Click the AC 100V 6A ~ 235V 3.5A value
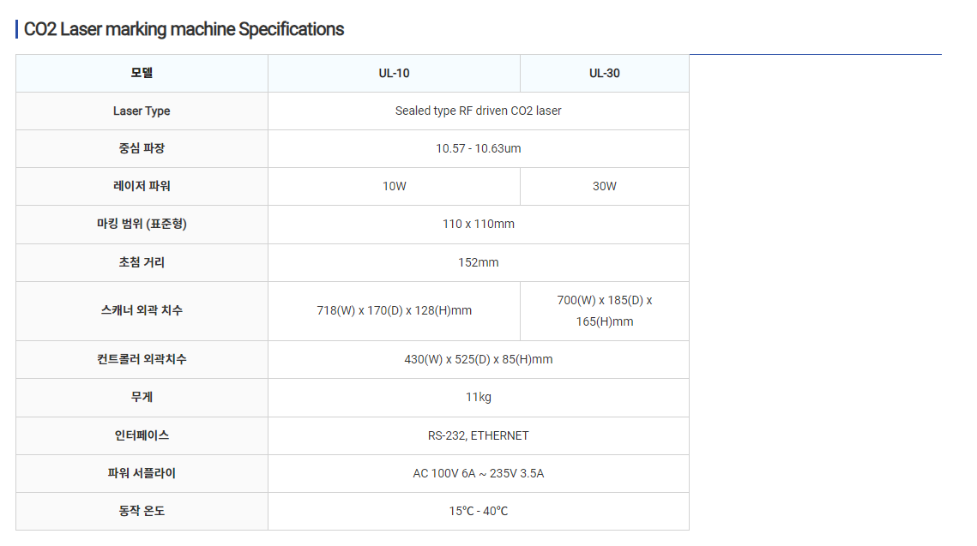 [x=478, y=473]
